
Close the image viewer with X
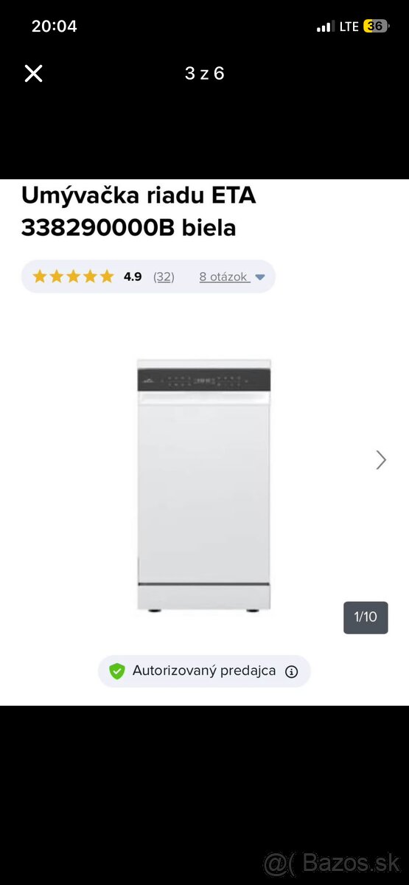point(33,73)
